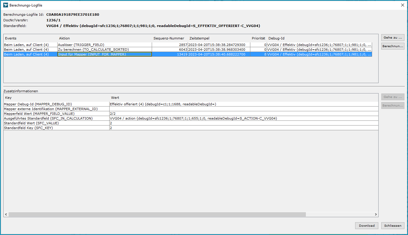
Task: Click the Key column header in Zusatzinformationen
Action: [x=8, y=98]
